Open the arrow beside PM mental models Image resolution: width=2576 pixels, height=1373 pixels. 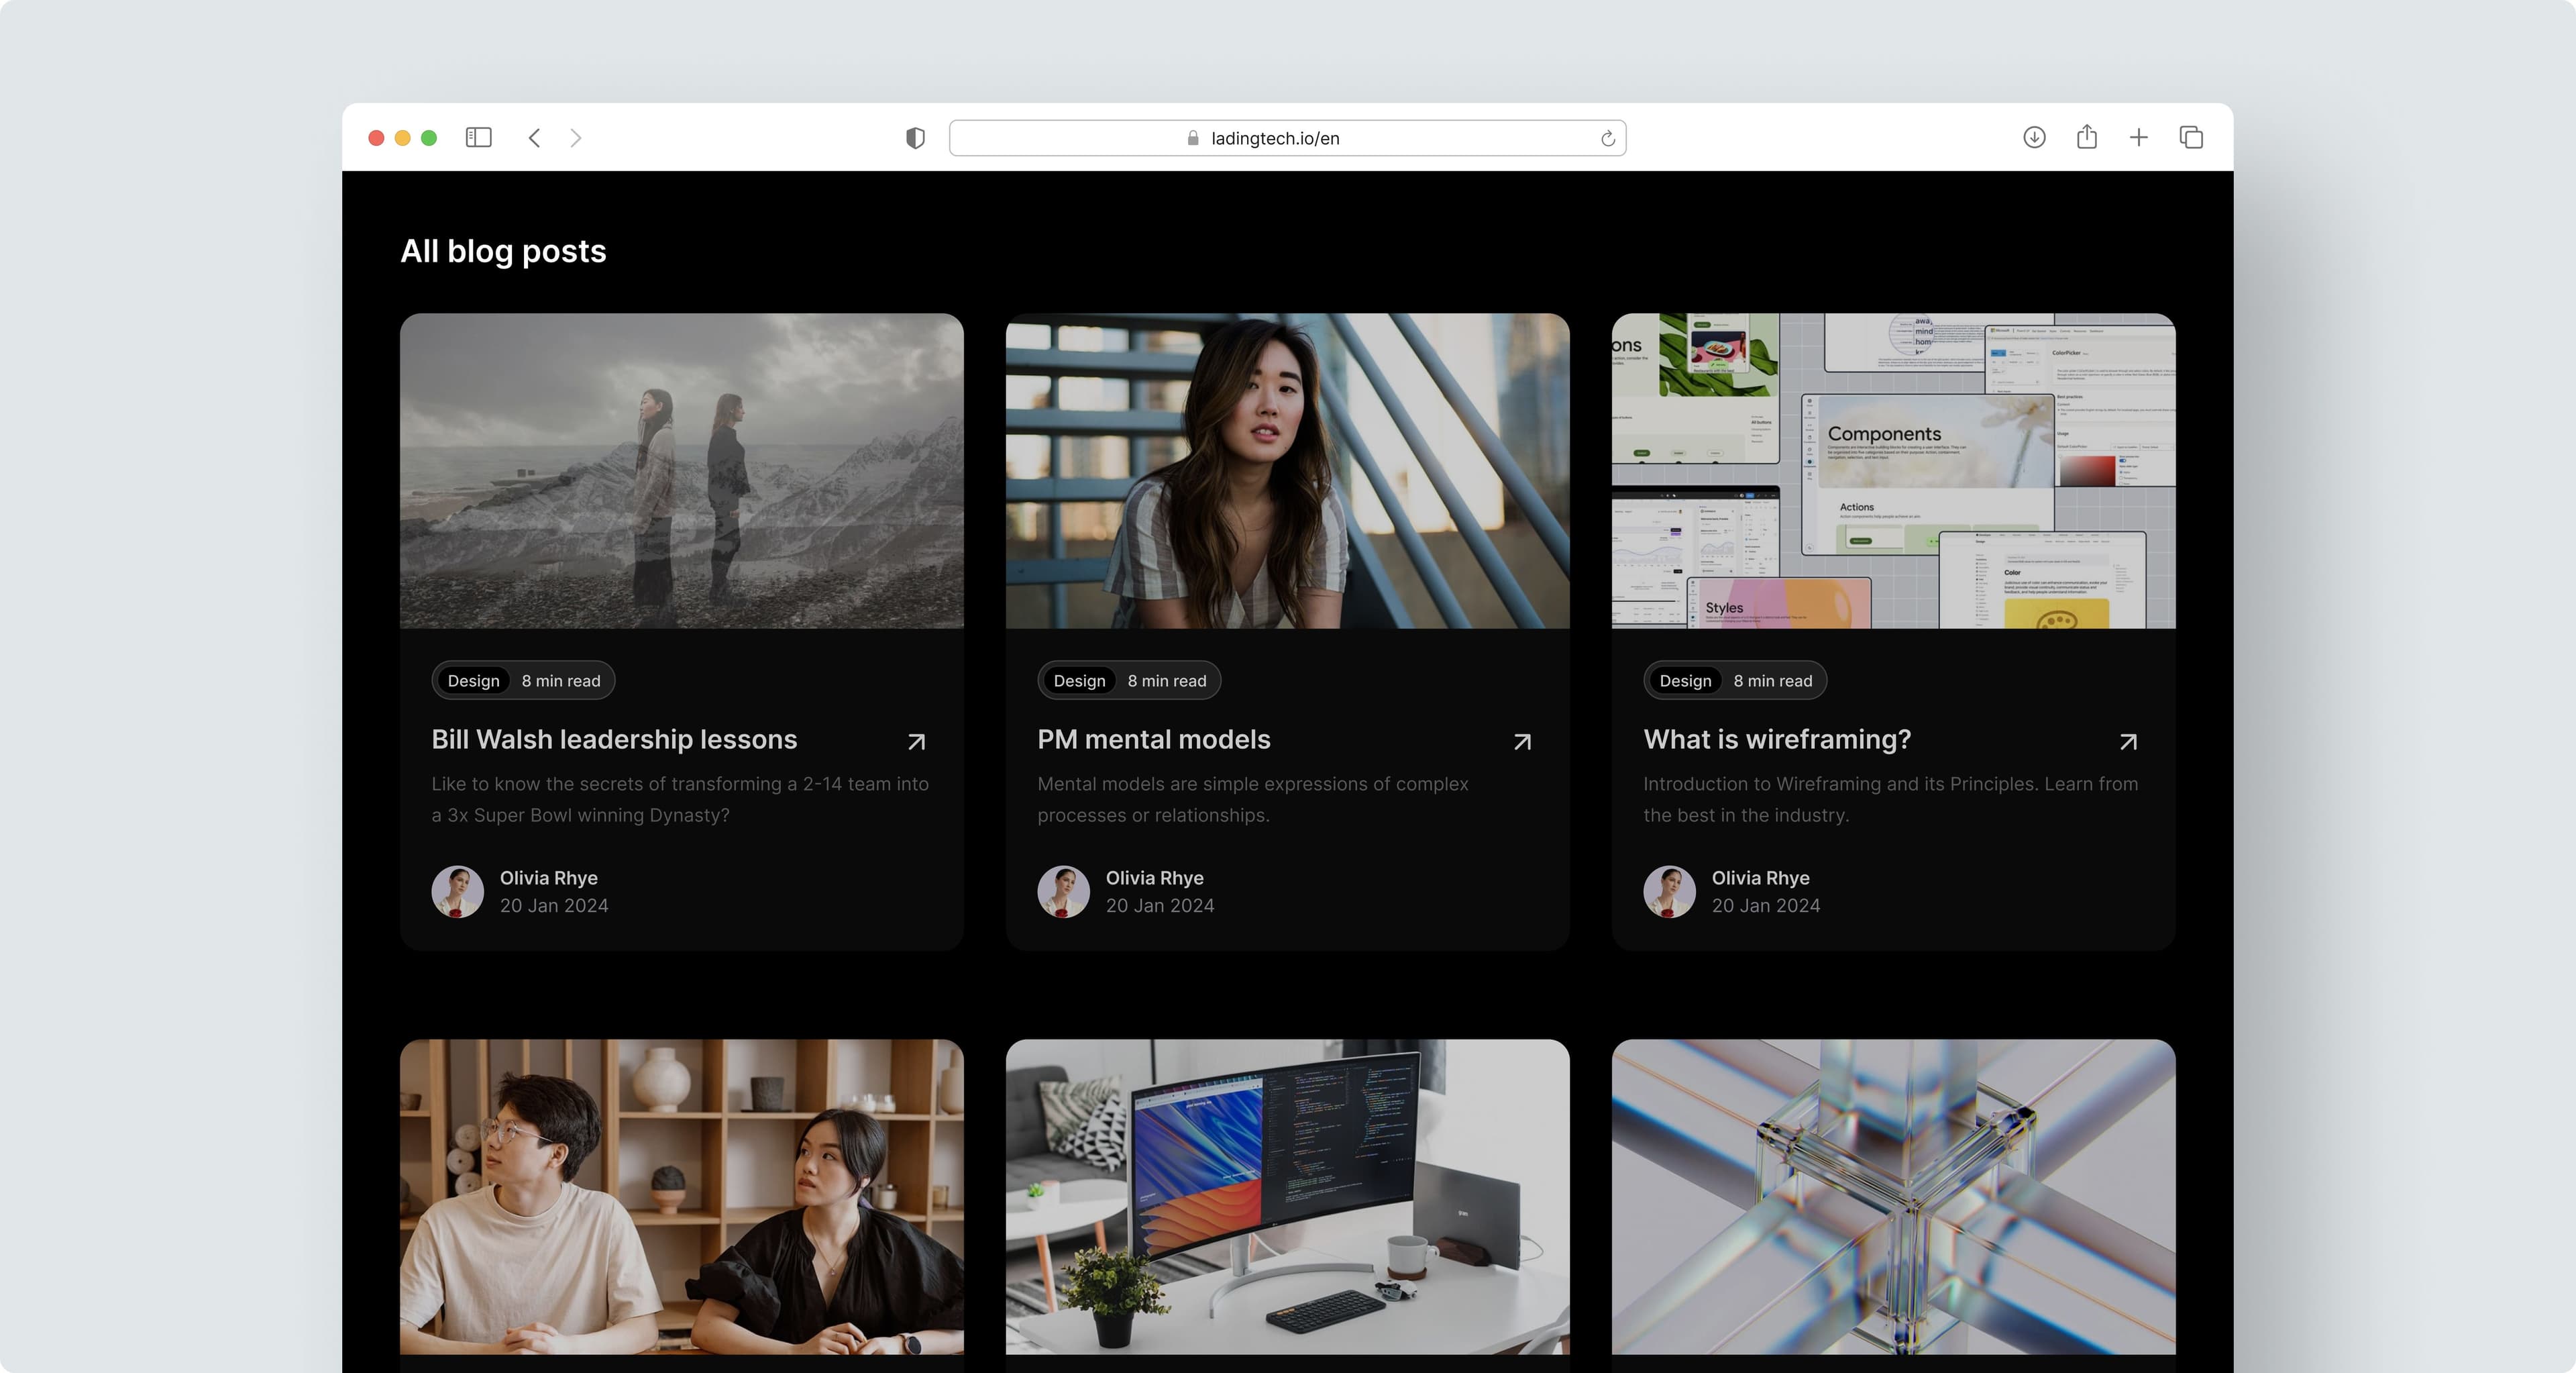coord(1522,741)
